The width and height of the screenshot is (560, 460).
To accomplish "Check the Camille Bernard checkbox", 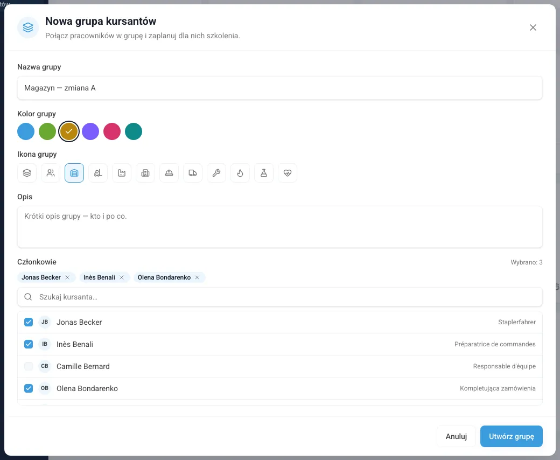I will pyautogui.click(x=29, y=366).
